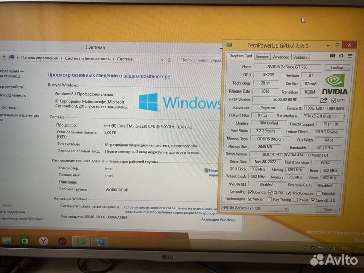
Task: Switch to the Sensors tab
Action: click(x=262, y=57)
